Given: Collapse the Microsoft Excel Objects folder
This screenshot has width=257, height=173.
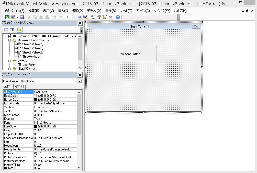Looking at the screenshot, I should coord(9,40).
